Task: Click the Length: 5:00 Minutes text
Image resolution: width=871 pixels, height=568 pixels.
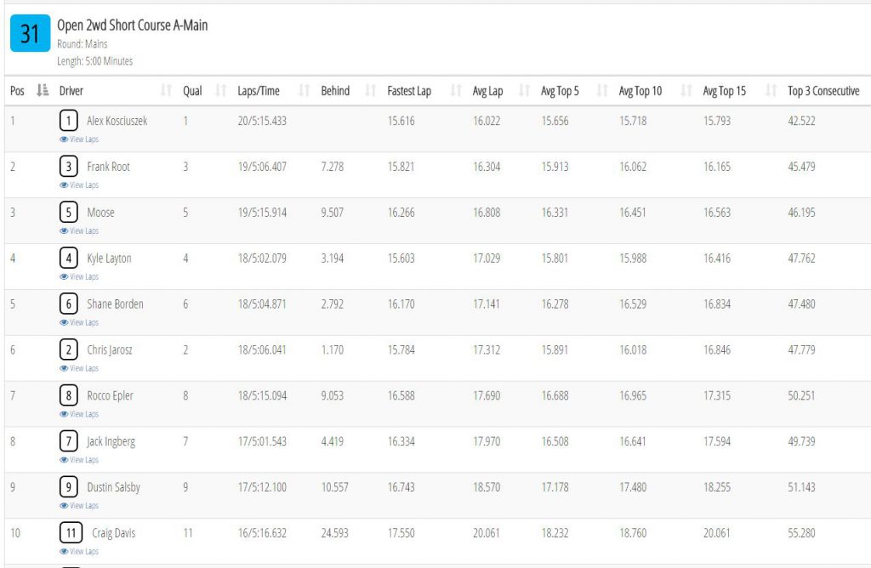Action: point(95,61)
